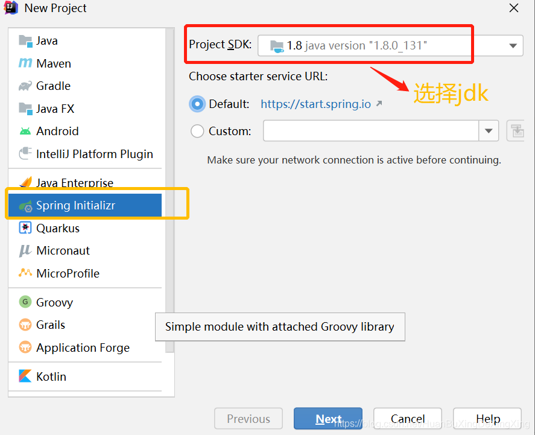Click the Kotlin K icon

pos(25,376)
